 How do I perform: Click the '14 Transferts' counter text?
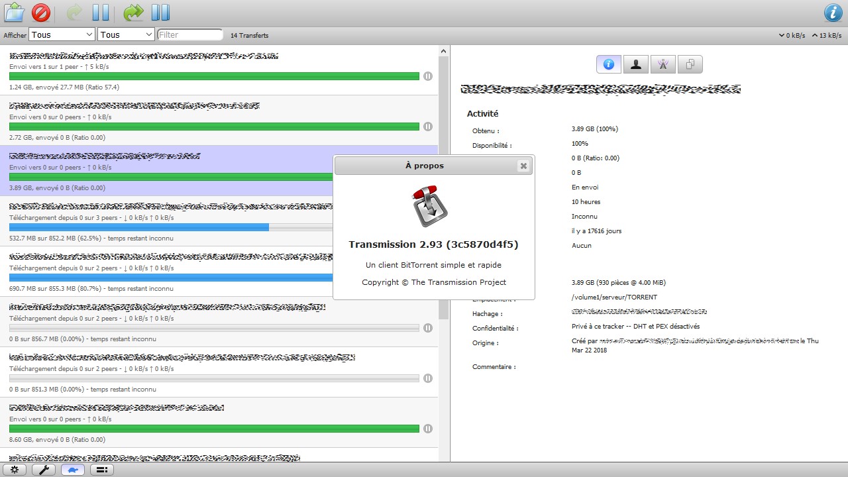(250, 35)
